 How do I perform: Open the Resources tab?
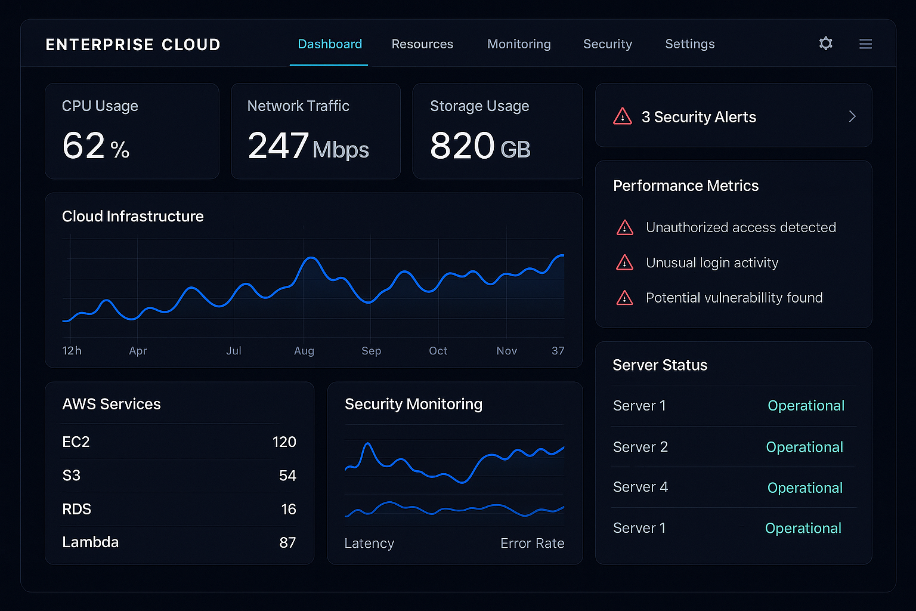click(422, 44)
